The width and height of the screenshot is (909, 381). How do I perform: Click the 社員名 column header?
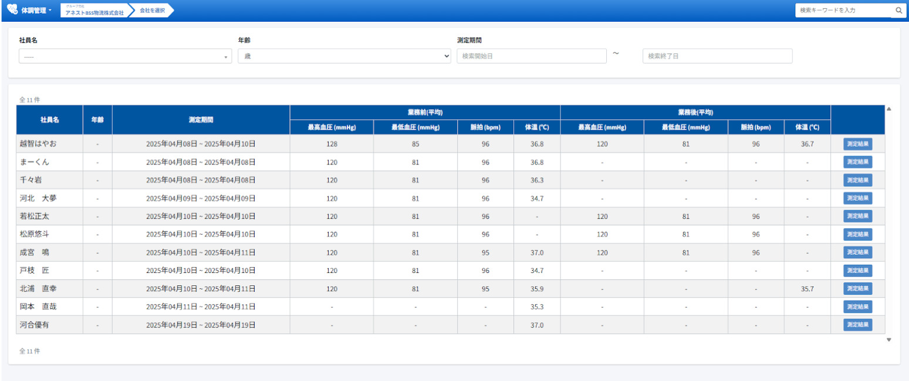[x=49, y=120]
